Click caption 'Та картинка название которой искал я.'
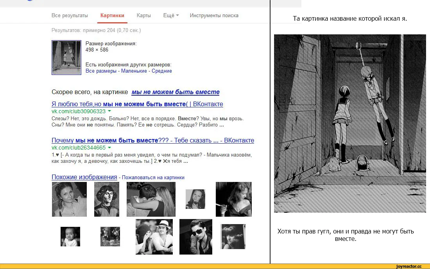 point(350,19)
